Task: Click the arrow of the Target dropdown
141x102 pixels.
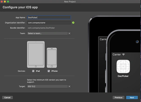Action: point(69,86)
